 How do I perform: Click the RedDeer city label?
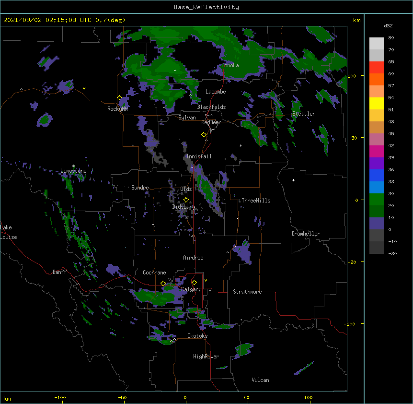tap(211, 122)
